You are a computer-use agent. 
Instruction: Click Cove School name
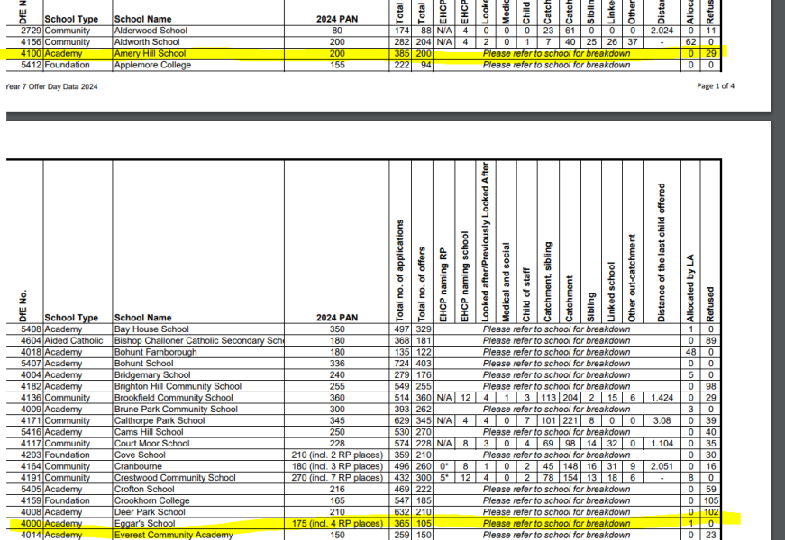coord(139,455)
